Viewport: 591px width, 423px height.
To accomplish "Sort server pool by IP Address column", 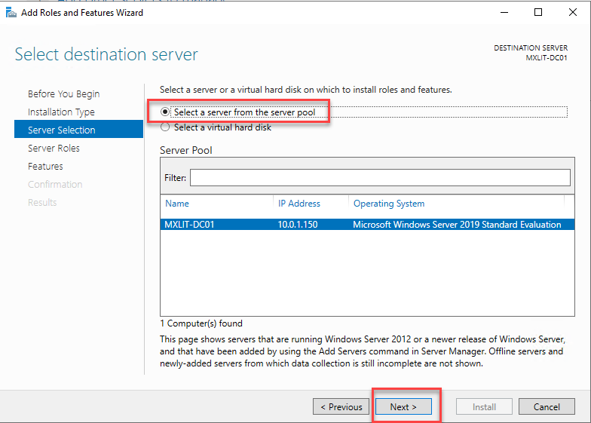I will click(299, 204).
